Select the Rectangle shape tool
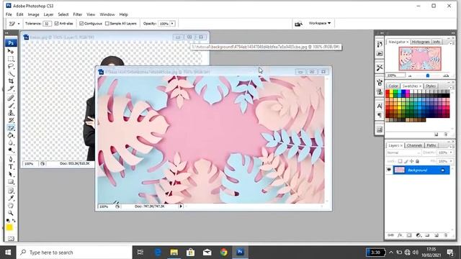The image size is (461, 259). [11, 182]
